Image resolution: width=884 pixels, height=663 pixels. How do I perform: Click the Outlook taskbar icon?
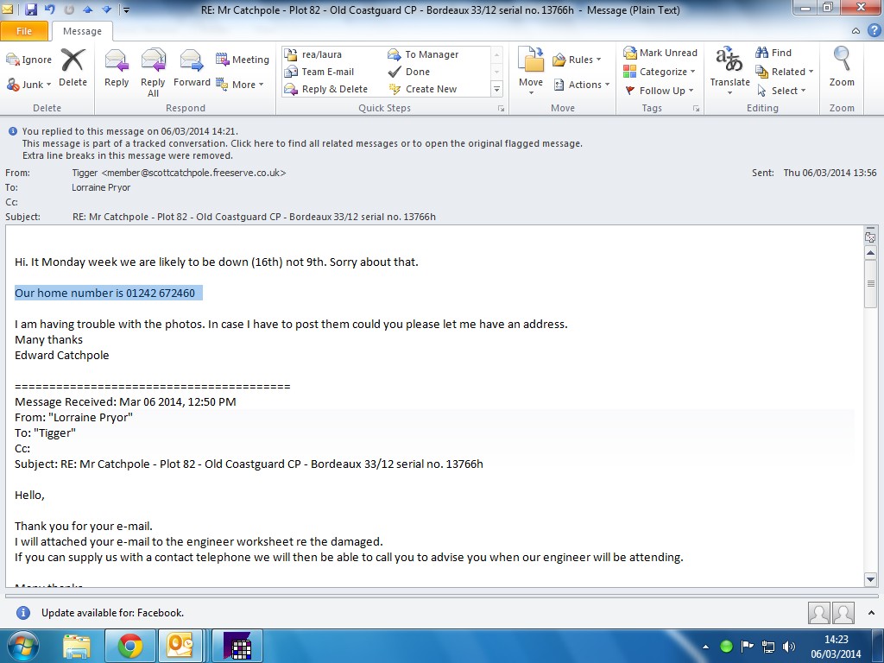(180, 647)
